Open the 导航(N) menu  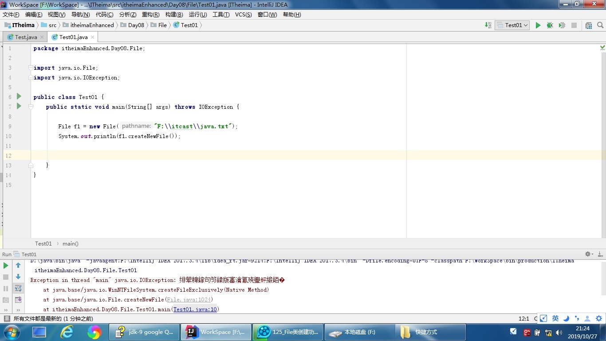[80, 15]
